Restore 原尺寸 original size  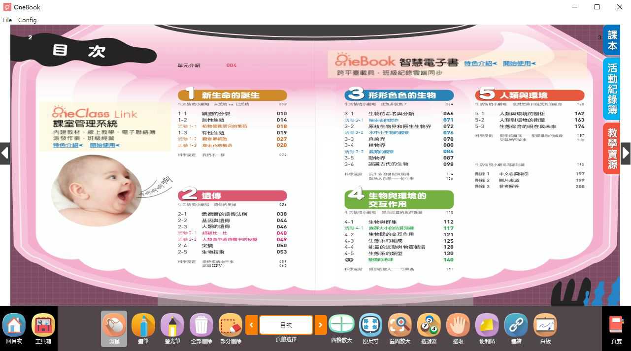(370, 328)
